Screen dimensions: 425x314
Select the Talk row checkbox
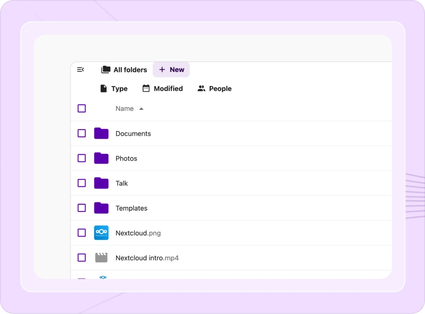tap(81, 183)
